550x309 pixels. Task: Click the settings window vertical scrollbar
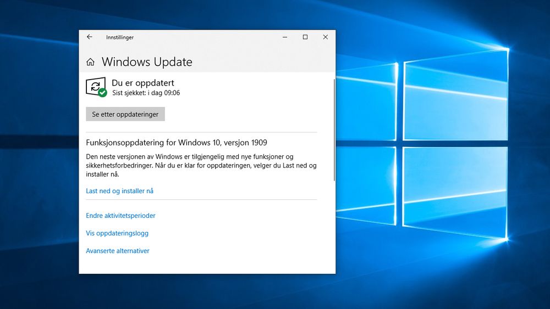334,130
